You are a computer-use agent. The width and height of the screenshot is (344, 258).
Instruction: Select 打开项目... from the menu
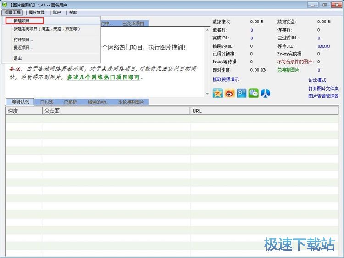[x=23, y=39]
